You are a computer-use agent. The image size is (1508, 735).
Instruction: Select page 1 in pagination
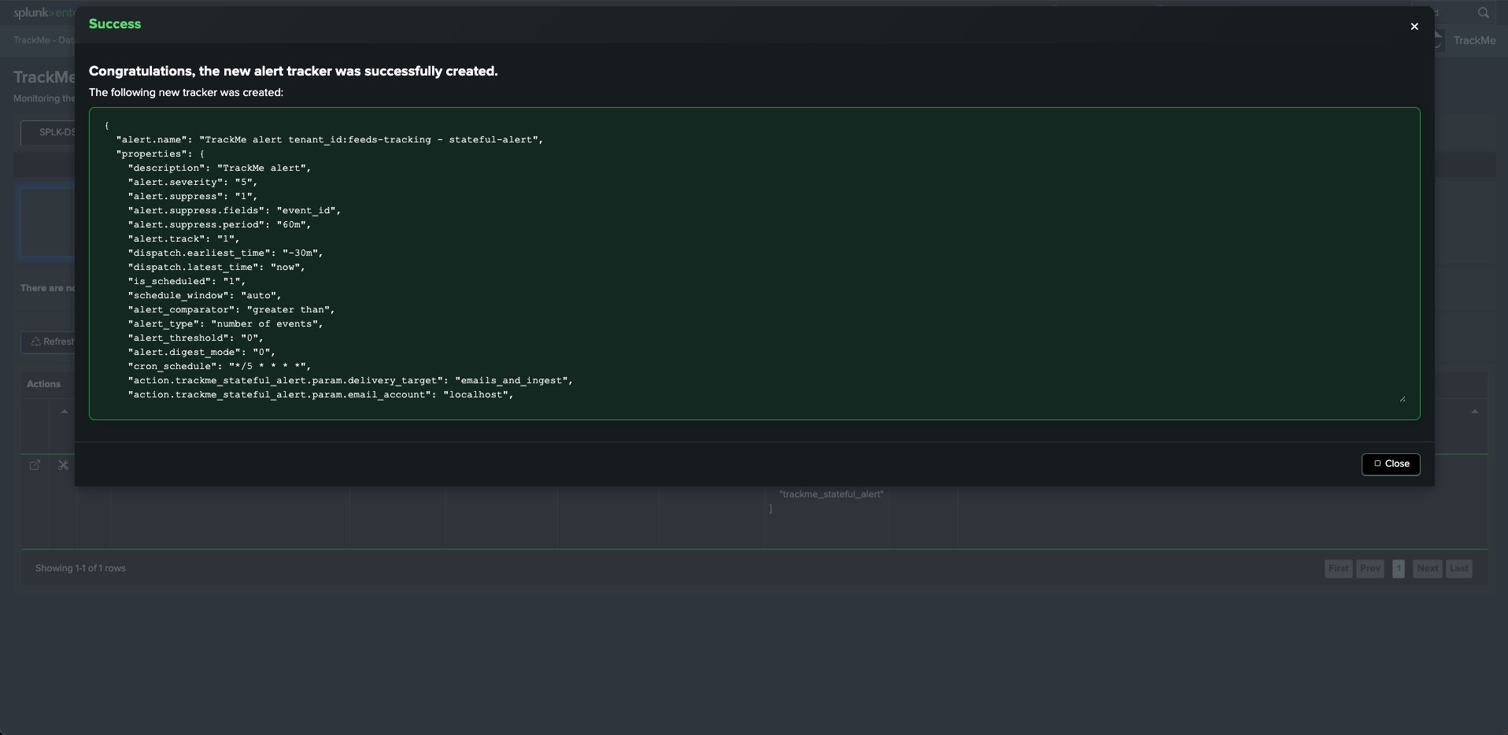coord(1398,568)
